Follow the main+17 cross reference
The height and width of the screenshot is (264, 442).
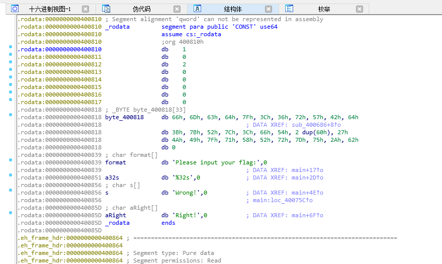(307, 170)
